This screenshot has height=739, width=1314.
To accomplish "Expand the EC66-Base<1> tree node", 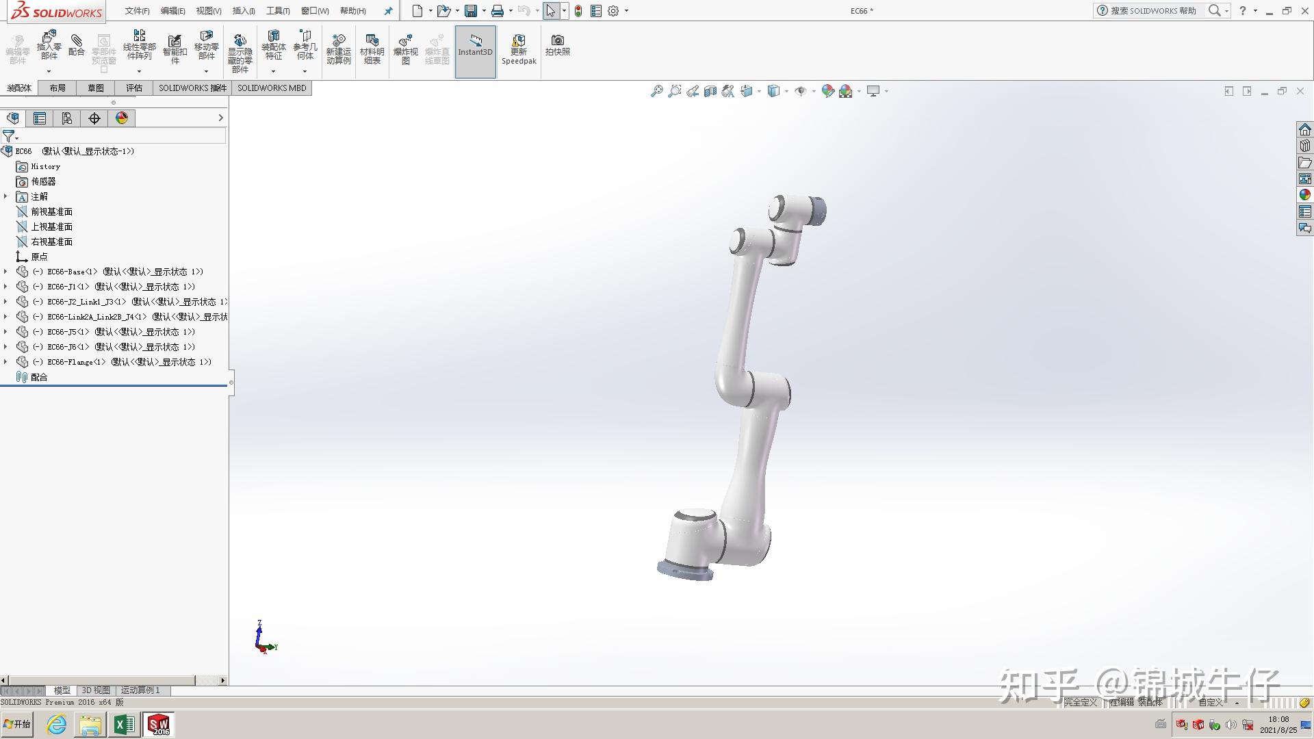I will 6,272.
